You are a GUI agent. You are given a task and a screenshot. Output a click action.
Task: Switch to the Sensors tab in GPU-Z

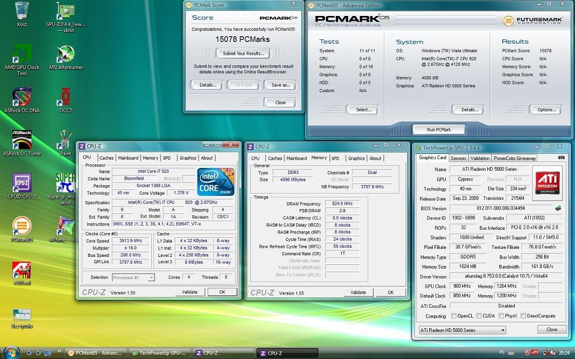458,158
